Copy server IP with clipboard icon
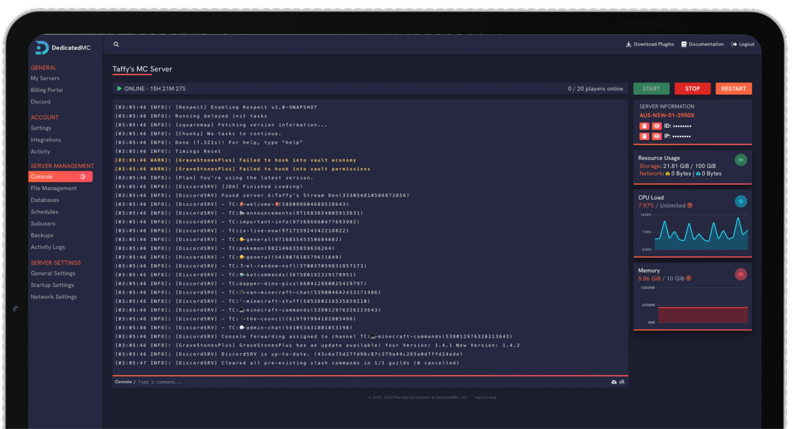The width and height of the screenshot is (793, 429). pyautogui.click(x=644, y=136)
